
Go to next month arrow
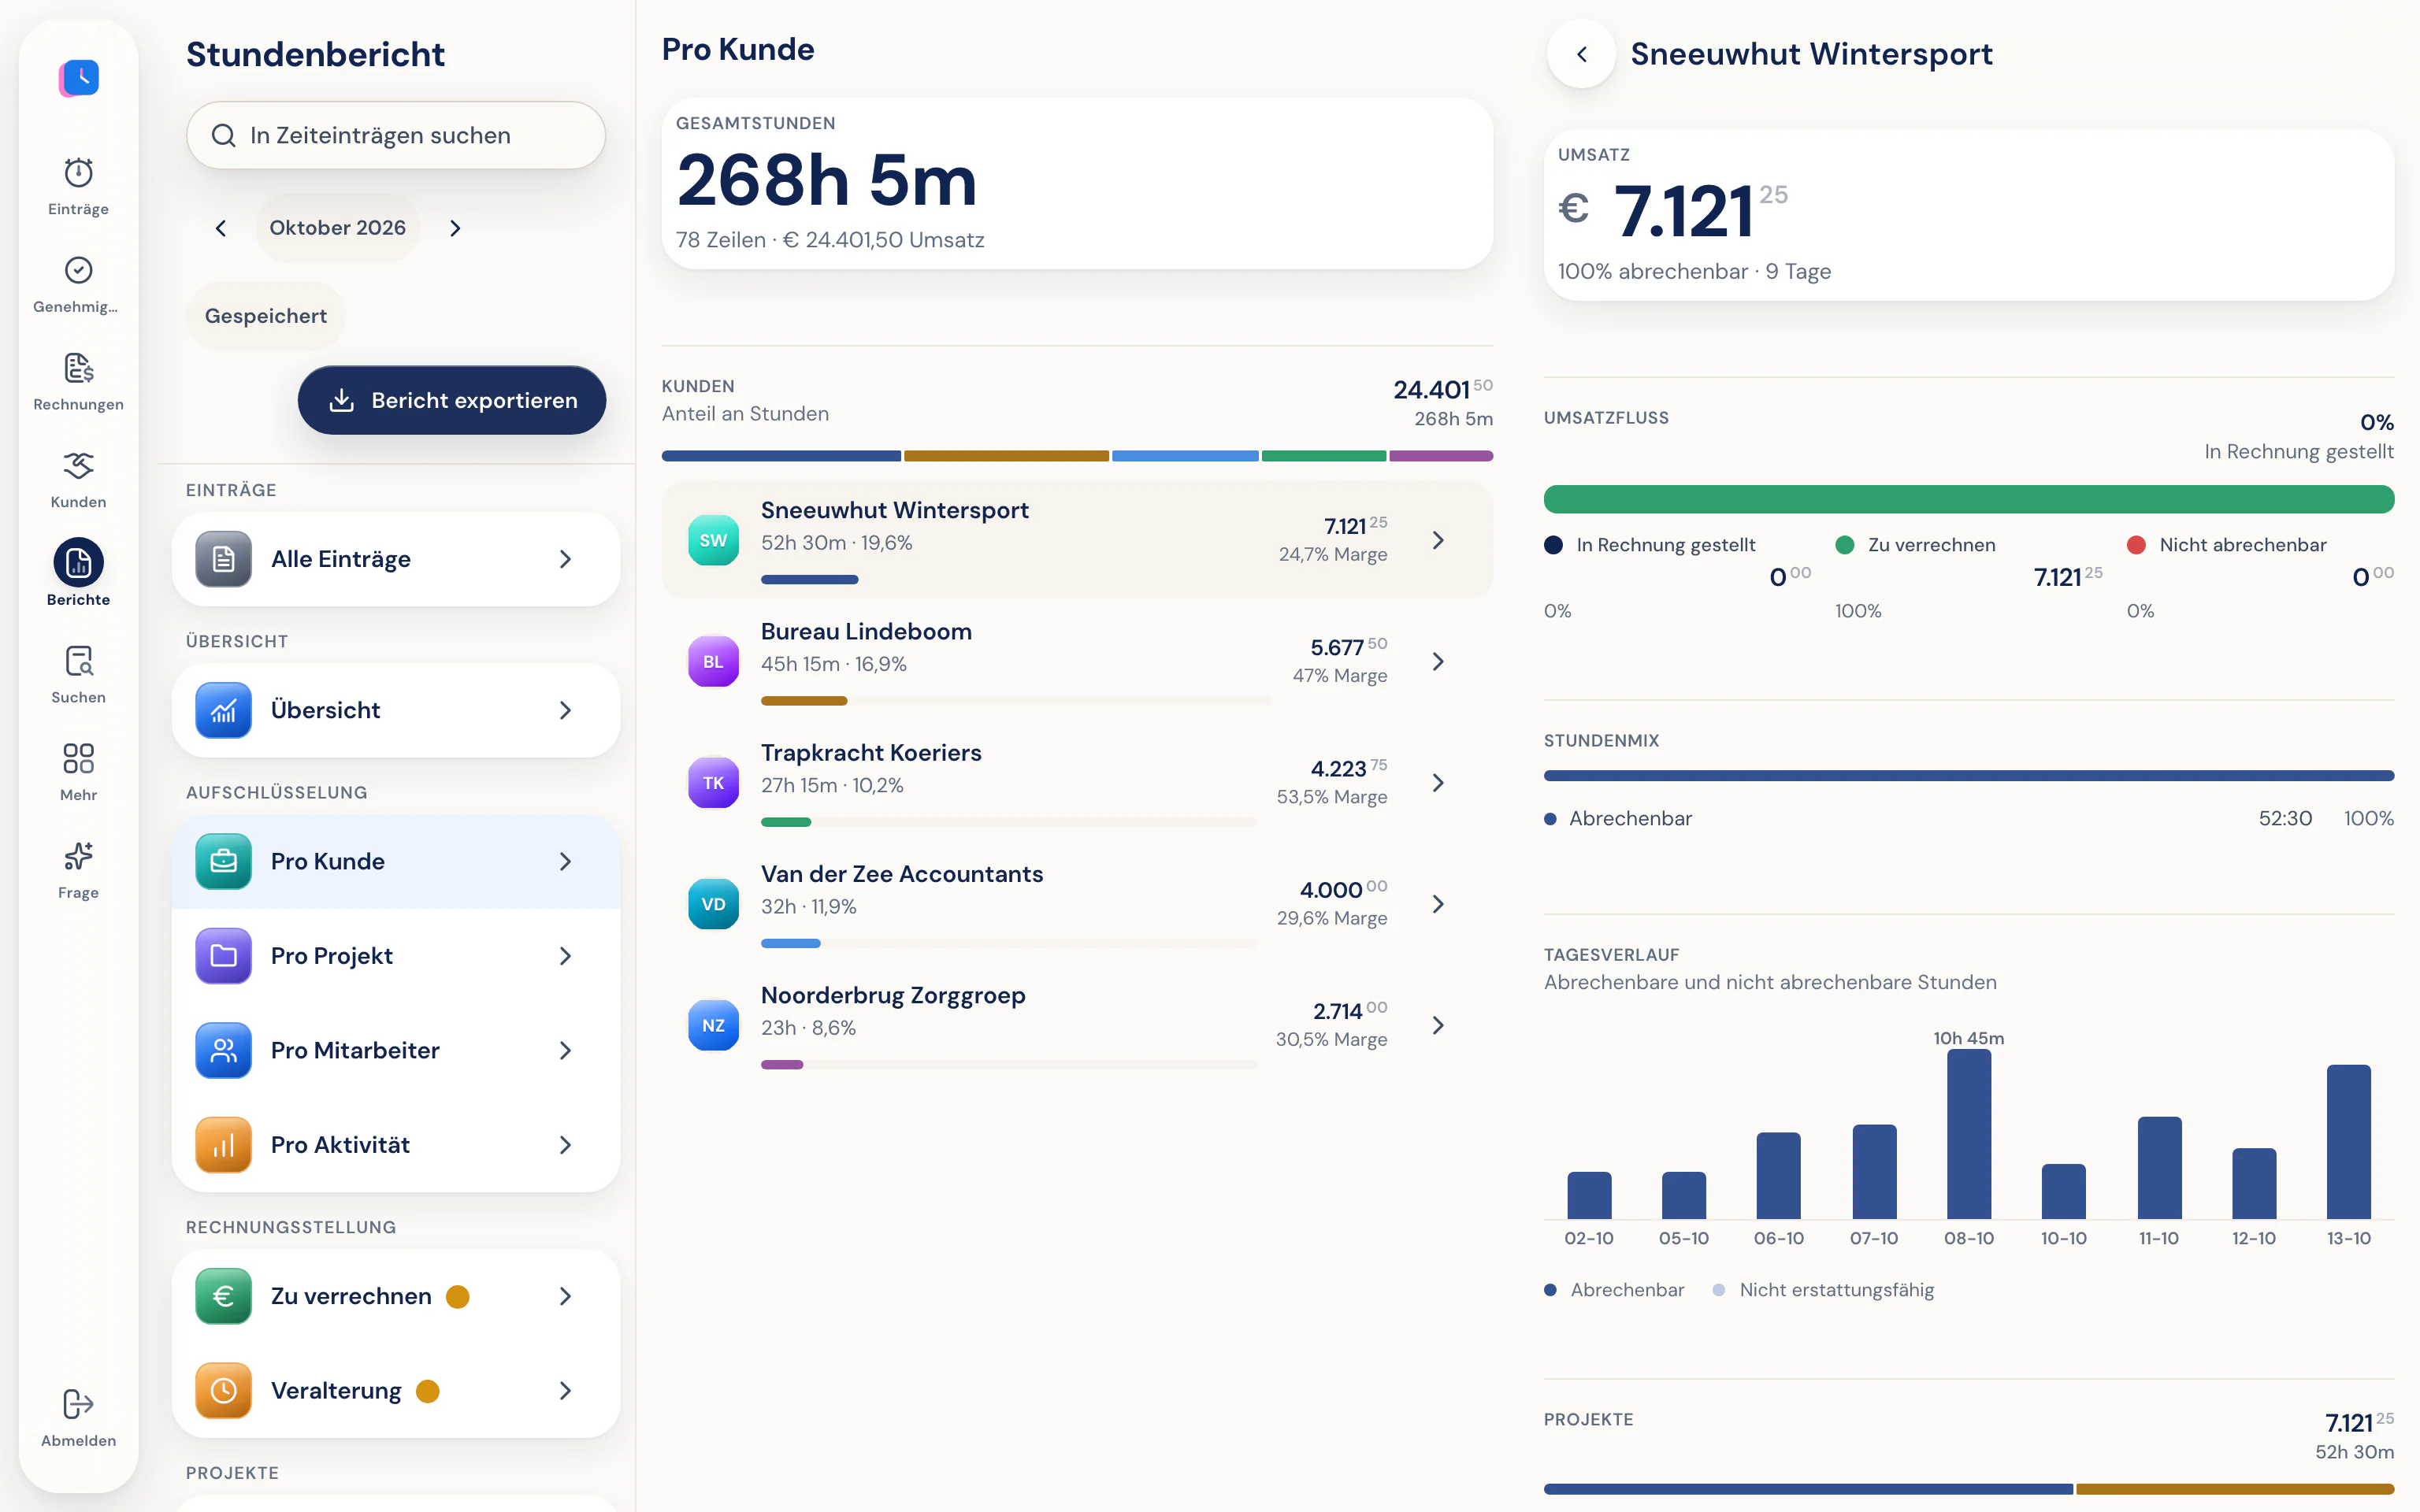coord(455,228)
